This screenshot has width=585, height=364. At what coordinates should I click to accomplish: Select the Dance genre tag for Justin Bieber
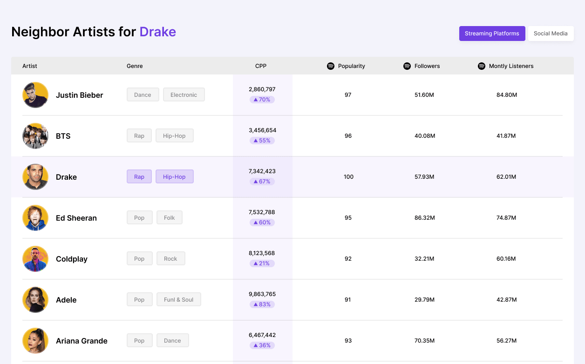tap(143, 95)
